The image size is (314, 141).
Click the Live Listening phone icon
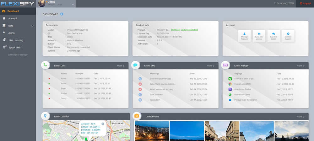pyautogui.click(x=4, y=40)
